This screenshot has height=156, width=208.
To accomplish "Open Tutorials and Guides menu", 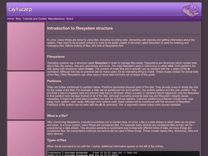I will [x=35, y=19].
